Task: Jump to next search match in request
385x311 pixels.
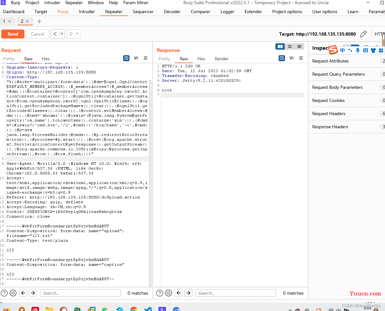Action: pyautogui.click(x=33, y=293)
